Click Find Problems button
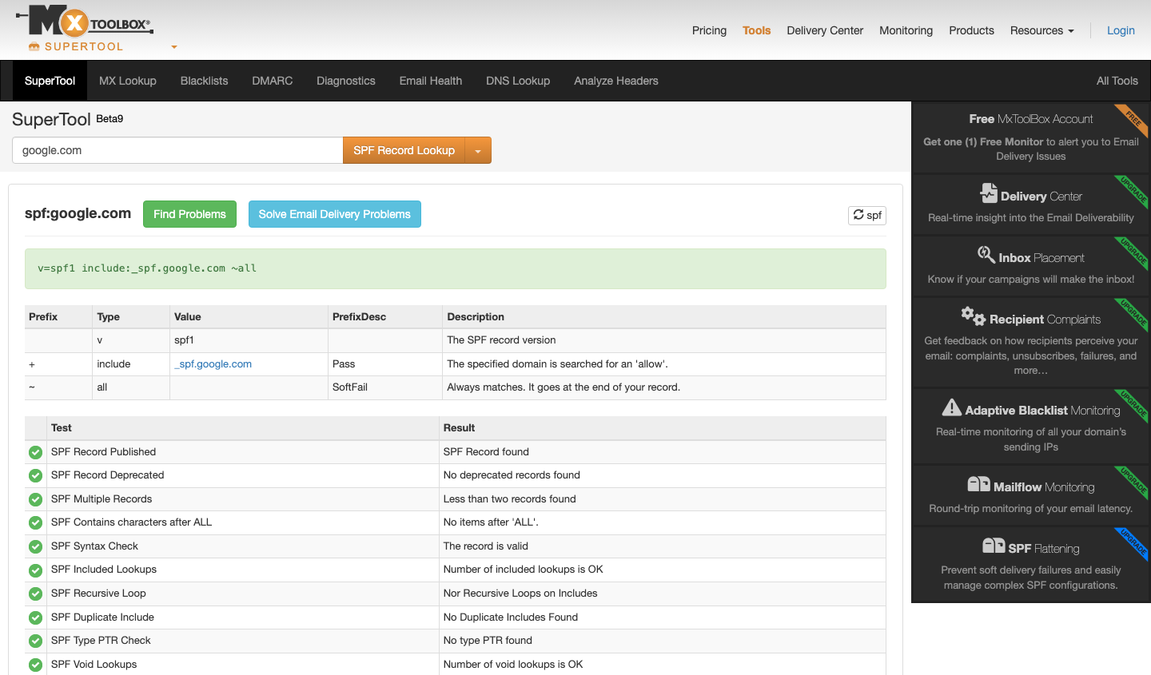1151x675 pixels. click(189, 214)
